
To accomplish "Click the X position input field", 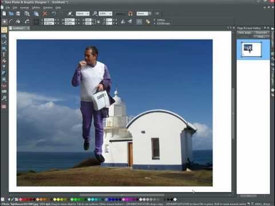I will [x=49, y=20].
